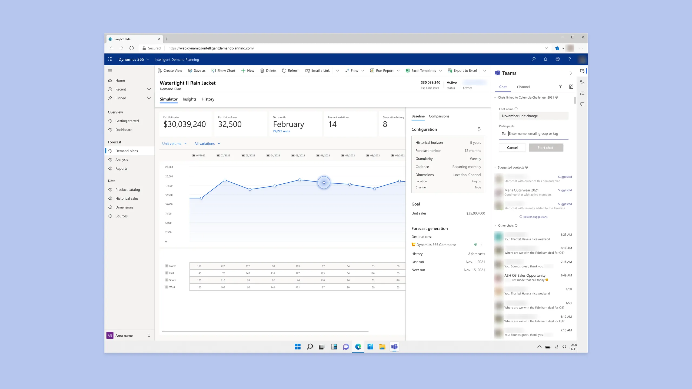Open notifications bell in Dynamics header

coord(545,59)
